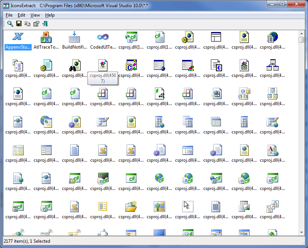
Task: Select the hash document with arrows icon
Action: point(159,93)
